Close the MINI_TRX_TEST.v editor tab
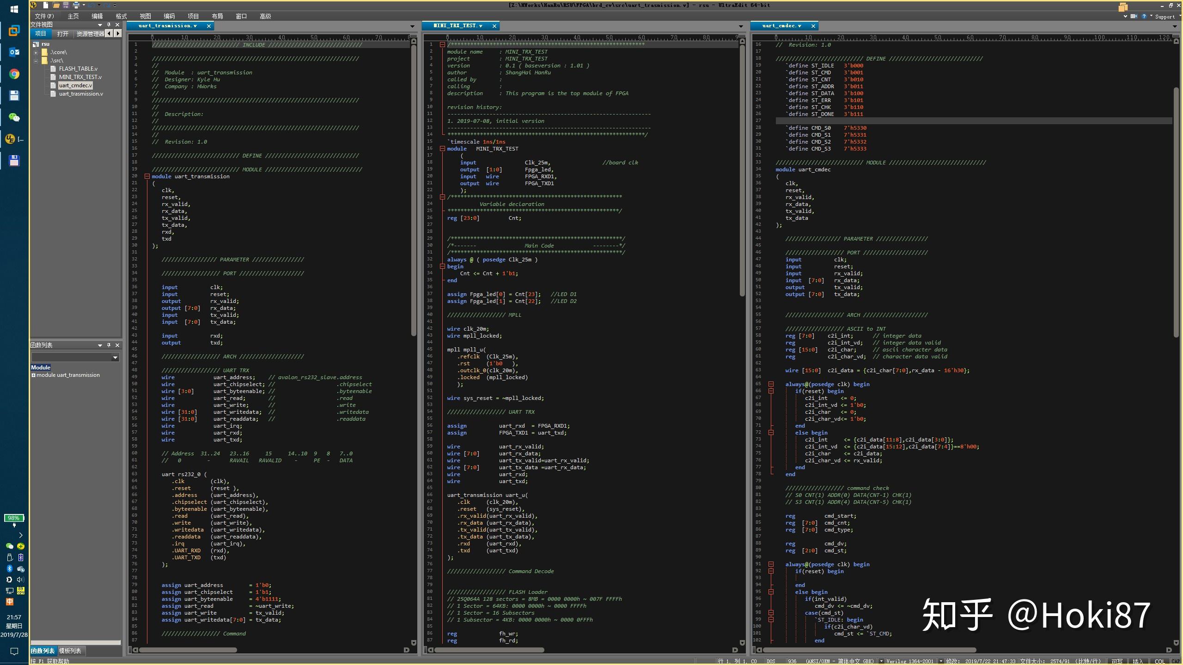The image size is (1183, 665). pos(494,26)
